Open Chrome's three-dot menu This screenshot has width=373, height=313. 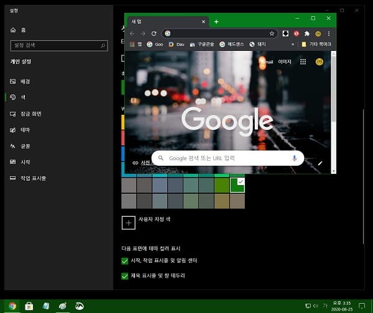coord(329,34)
